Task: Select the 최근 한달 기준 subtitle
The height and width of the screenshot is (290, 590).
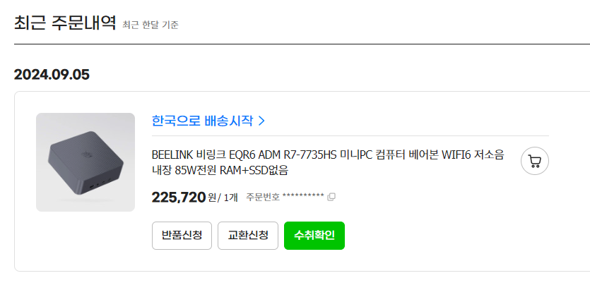Action: tap(151, 25)
